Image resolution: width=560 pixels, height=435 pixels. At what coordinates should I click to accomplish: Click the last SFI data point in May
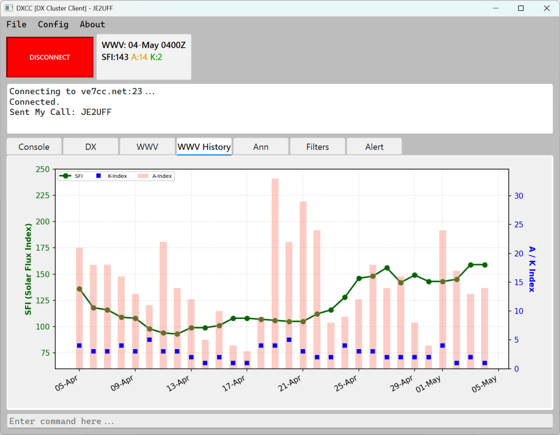coord(485,265)
